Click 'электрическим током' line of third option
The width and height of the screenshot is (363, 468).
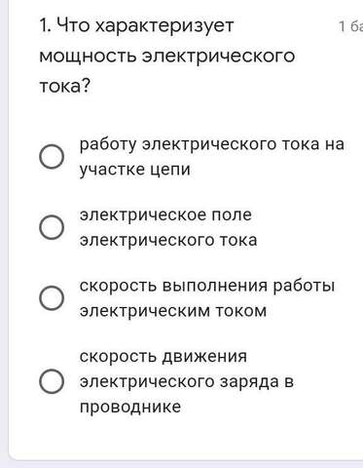click(x=173, y=311)
